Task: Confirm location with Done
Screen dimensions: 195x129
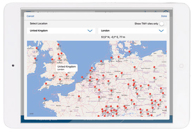Action: 164,16
